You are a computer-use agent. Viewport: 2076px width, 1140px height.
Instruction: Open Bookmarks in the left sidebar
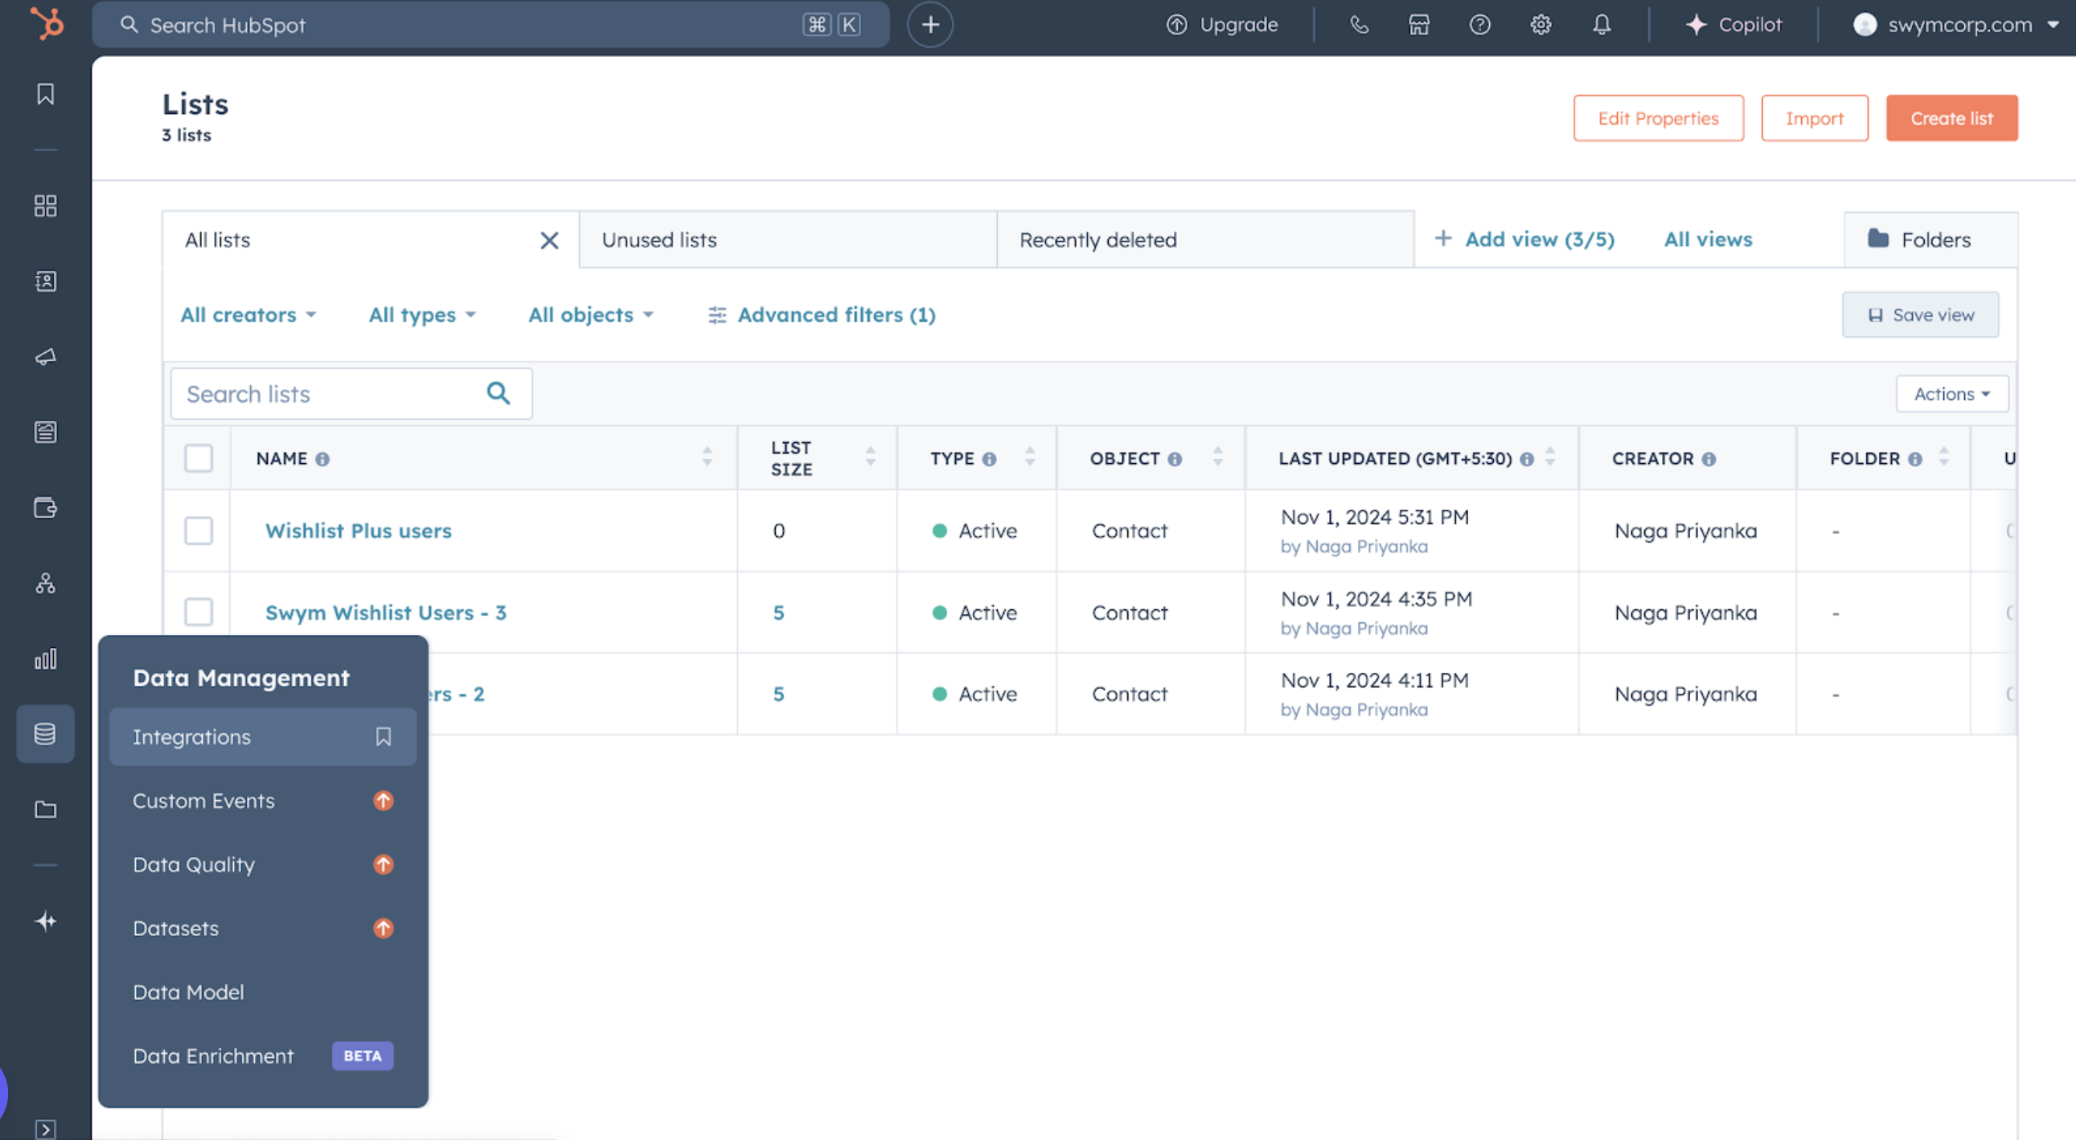[x=45, y=94]
